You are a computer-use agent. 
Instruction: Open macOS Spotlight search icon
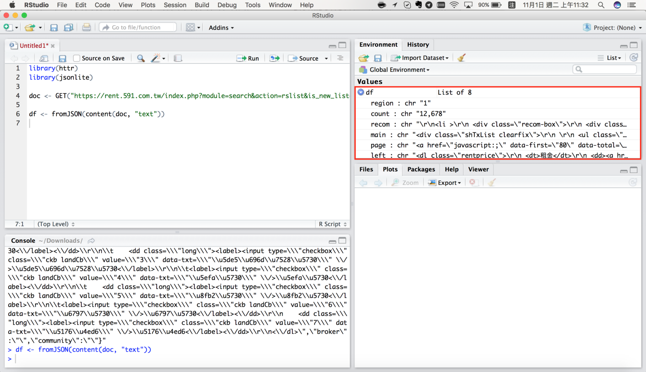click(x=601, y=5)
